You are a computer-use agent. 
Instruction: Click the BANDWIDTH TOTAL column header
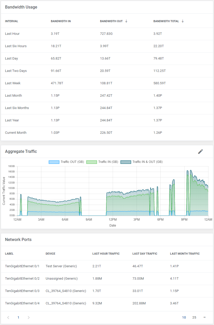point(166,21)
